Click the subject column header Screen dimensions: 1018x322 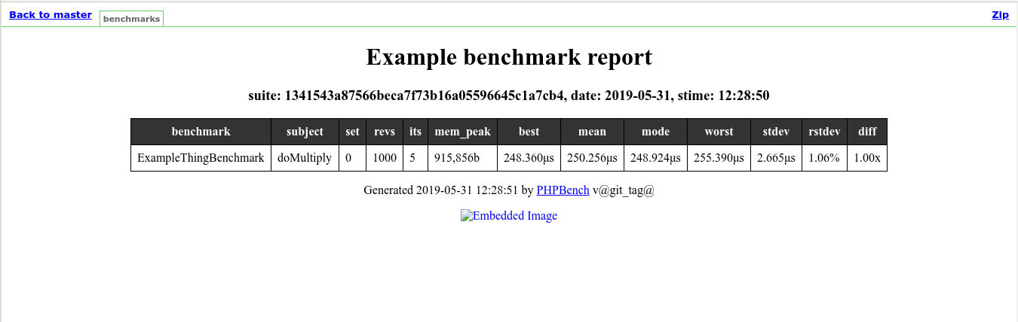[305, 132]
